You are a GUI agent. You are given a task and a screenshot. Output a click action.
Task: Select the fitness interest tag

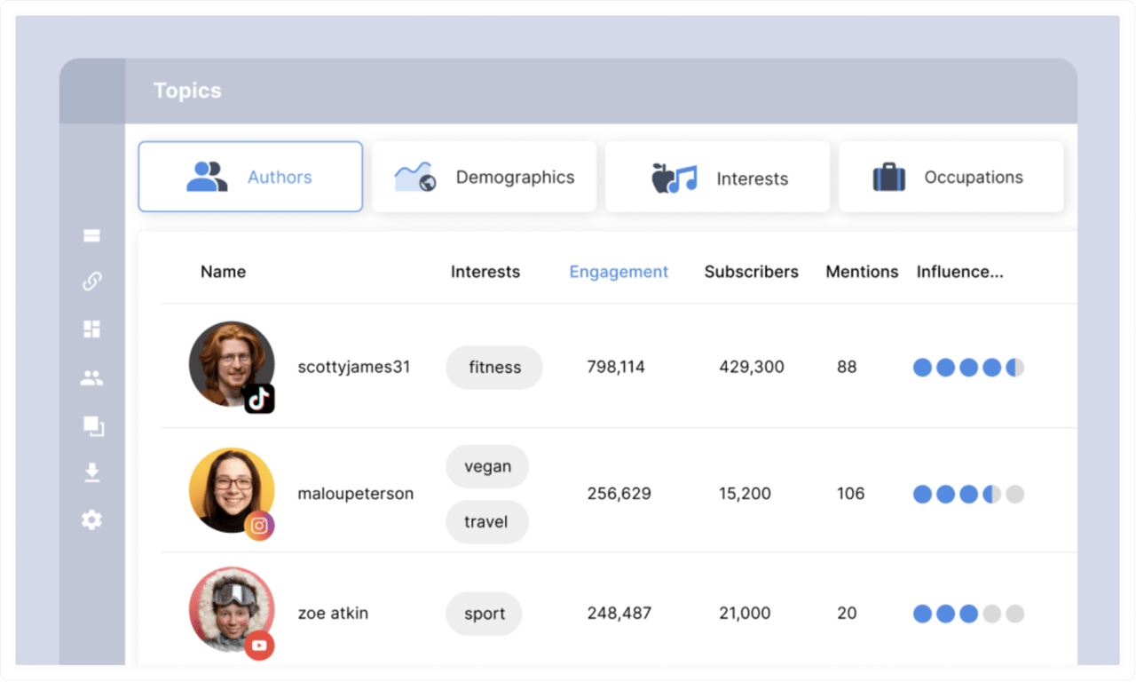[494, 367]
